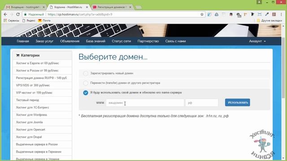Screen dimensions: 287x161
Task: Open category Хостинг для Joomla
Action: click(42, 122)
